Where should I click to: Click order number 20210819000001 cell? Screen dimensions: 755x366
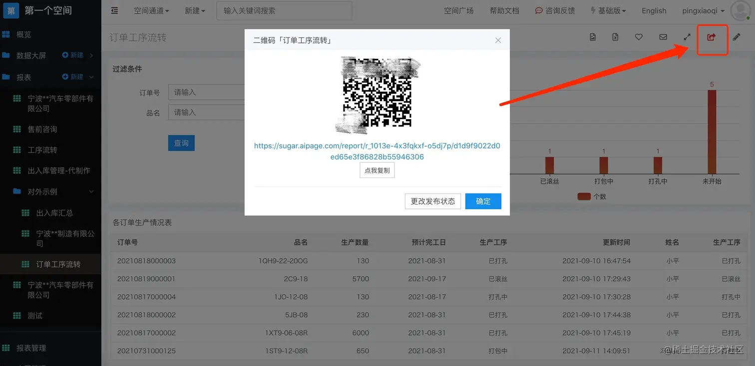click(146, 279)
